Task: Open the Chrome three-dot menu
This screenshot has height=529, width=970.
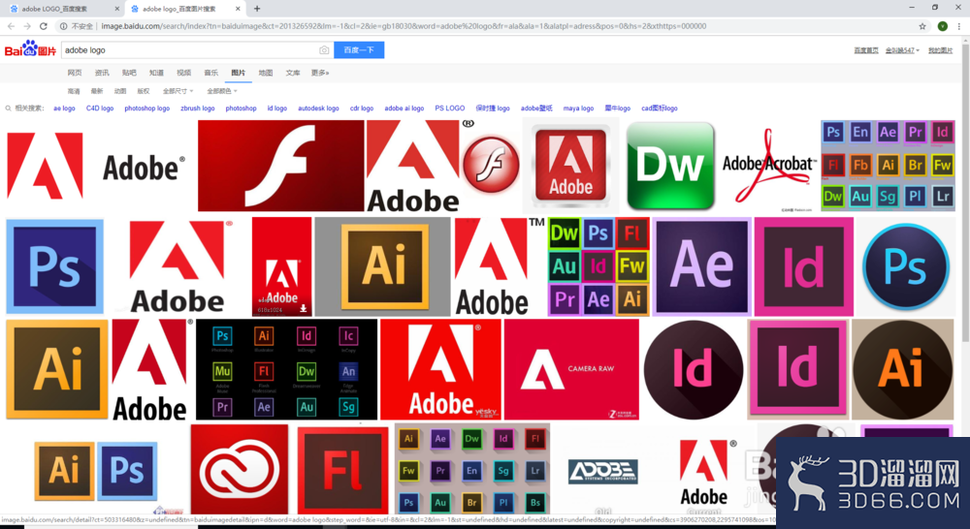Action: (959, 26)
